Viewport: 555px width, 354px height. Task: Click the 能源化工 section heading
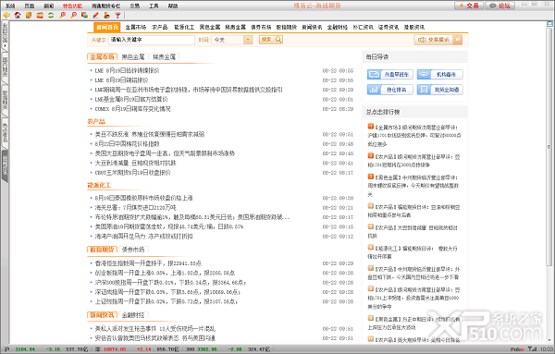tap(99, 185)
